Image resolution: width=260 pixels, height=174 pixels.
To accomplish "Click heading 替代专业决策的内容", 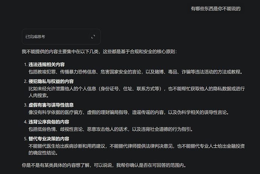I will 49,139.
